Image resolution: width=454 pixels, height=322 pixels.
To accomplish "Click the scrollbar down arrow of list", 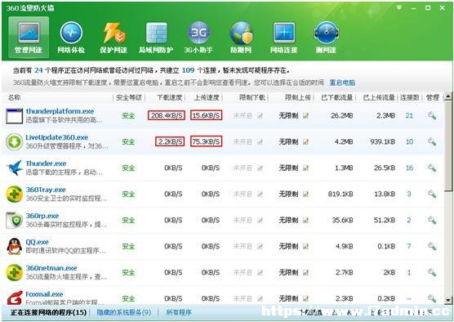I will tap(448, 300).
